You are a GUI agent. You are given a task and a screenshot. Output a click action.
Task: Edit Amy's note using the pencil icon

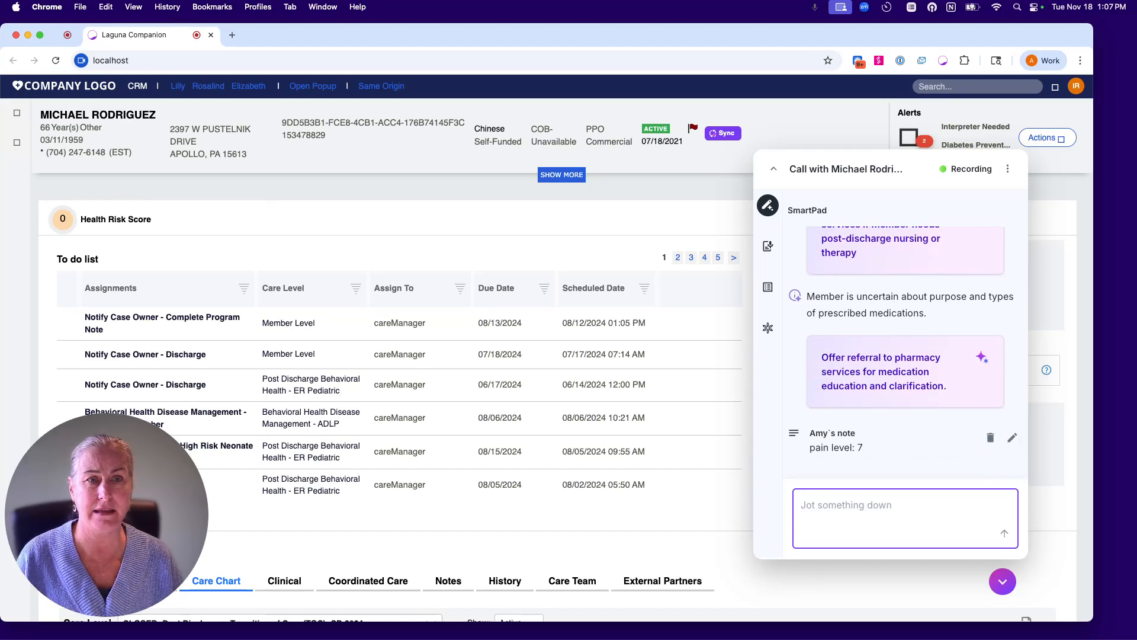point(1012,437)
